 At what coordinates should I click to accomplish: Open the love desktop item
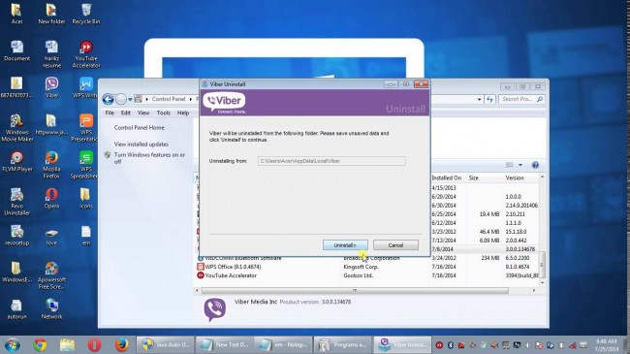click(51, 236)
